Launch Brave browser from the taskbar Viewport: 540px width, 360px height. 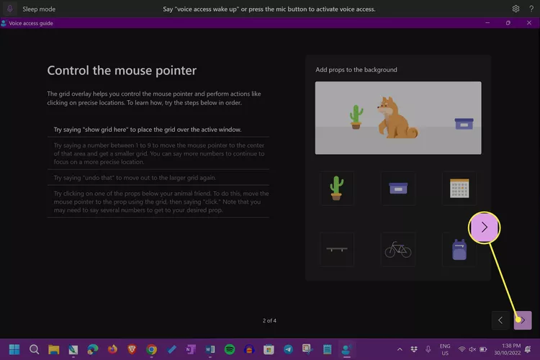coord(132,349)
